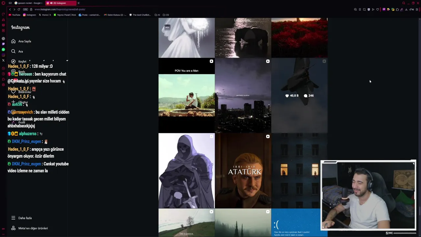Open Meta'nın diğer ürünleri link
The width and height of the screenshot is (421, 237).
pos(30,228)
